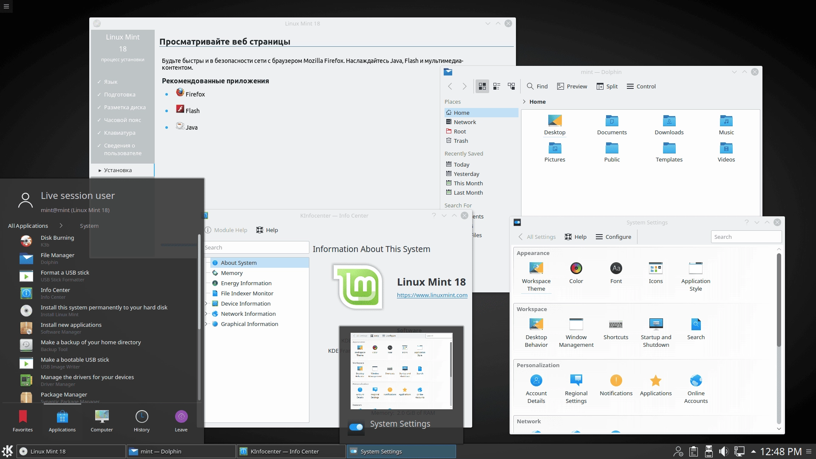The image size is (816, 459).
Task: Select Icons view mode in Dolphin
Action: tap(482, 86)
